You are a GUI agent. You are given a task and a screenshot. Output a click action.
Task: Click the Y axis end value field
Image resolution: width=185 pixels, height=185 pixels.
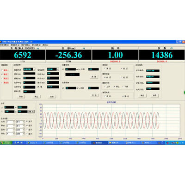(x=23, y=111)
